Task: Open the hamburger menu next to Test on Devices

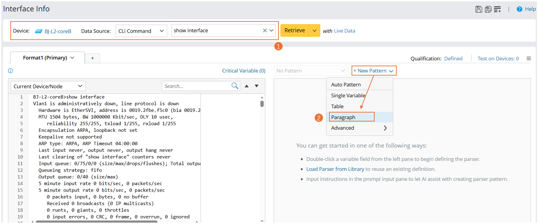Action: coord(529,59)
